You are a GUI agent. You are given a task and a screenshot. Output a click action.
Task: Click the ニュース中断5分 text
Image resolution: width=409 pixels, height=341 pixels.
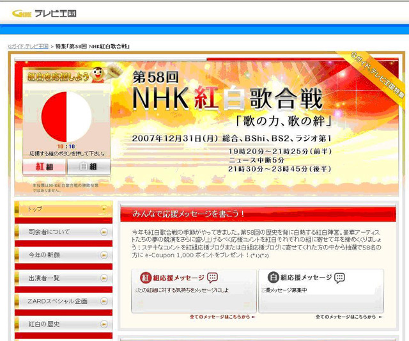256,160
